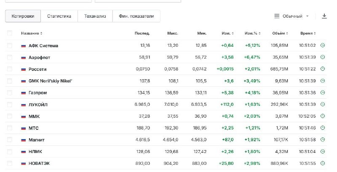Image resolution: width=337 pixels, height=172 pixels.
Task: Open the ММК stock link
Action: [x=34, y=116]
